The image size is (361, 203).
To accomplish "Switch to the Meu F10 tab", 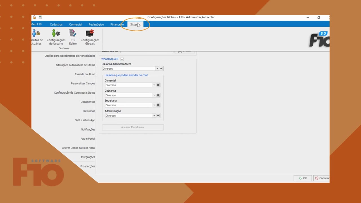I will pos(37,25).
